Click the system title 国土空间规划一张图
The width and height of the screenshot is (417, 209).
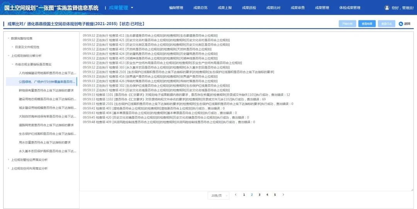[x=51, y=8]
